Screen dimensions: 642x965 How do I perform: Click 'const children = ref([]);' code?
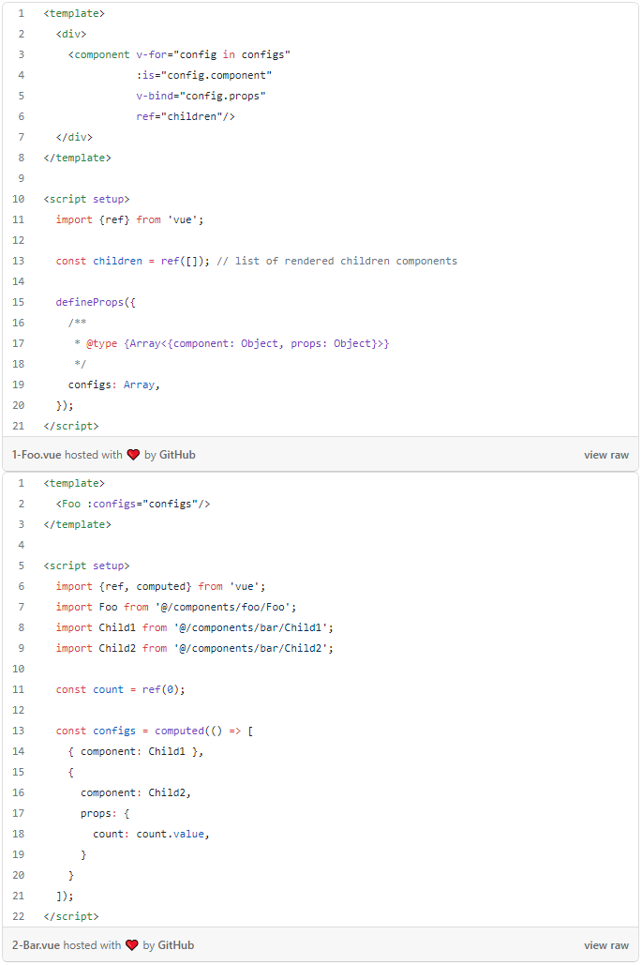pyautogui.click(x=133, y=261)
